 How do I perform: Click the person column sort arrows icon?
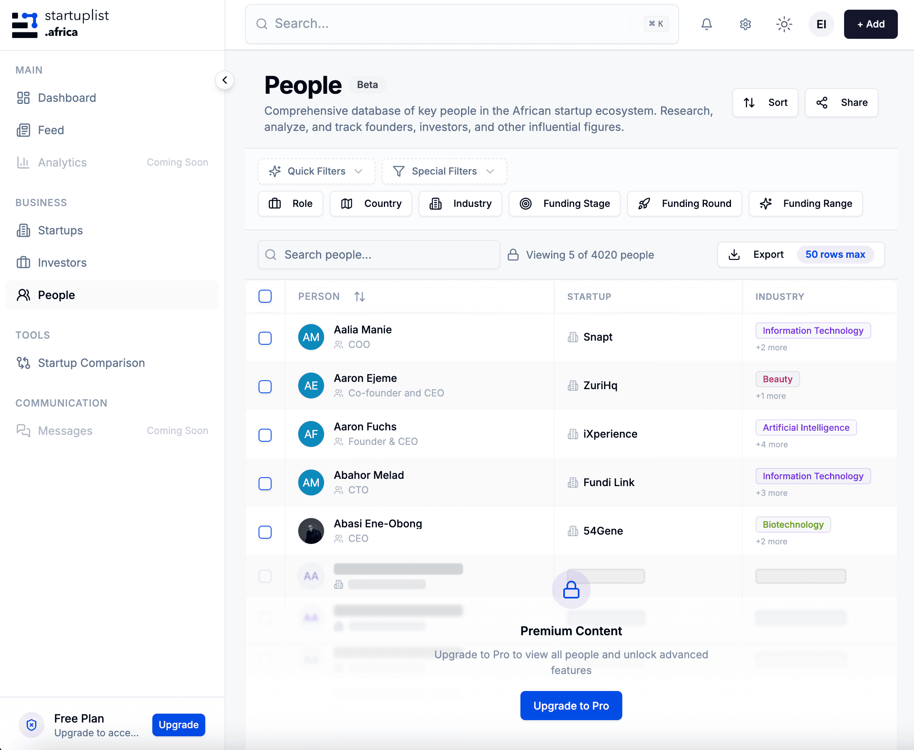click(359, 297)
